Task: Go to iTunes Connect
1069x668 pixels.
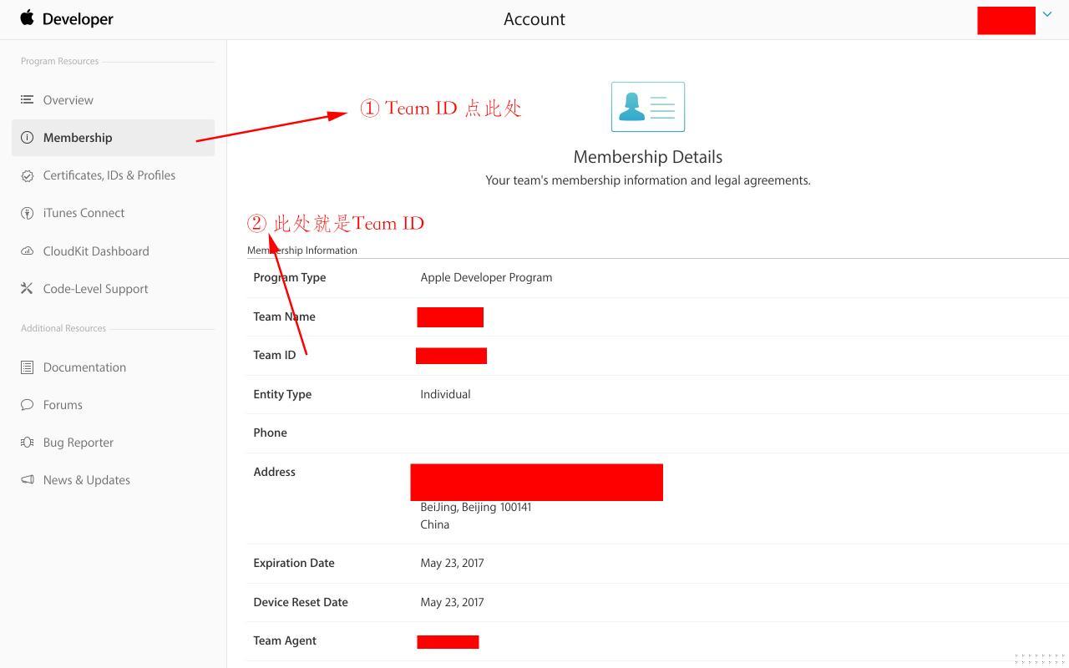Action: [84, 213]
